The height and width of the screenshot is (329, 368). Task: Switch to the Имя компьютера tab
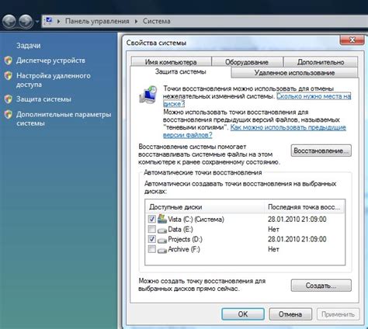click(x=171, y=62)
